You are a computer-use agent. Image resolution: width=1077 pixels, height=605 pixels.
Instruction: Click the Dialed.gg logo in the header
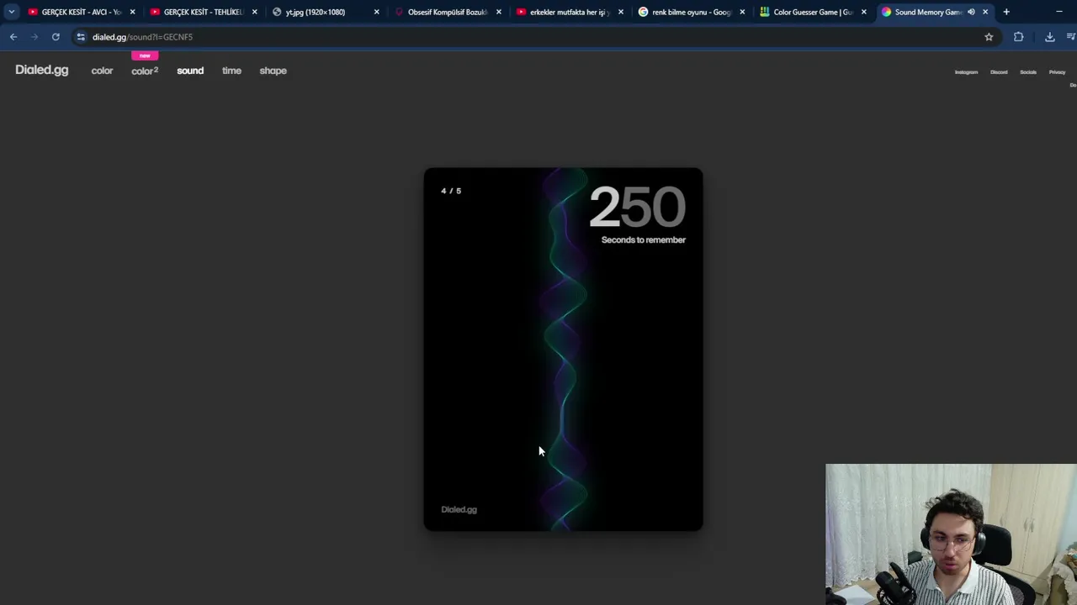tap(41, 71)
